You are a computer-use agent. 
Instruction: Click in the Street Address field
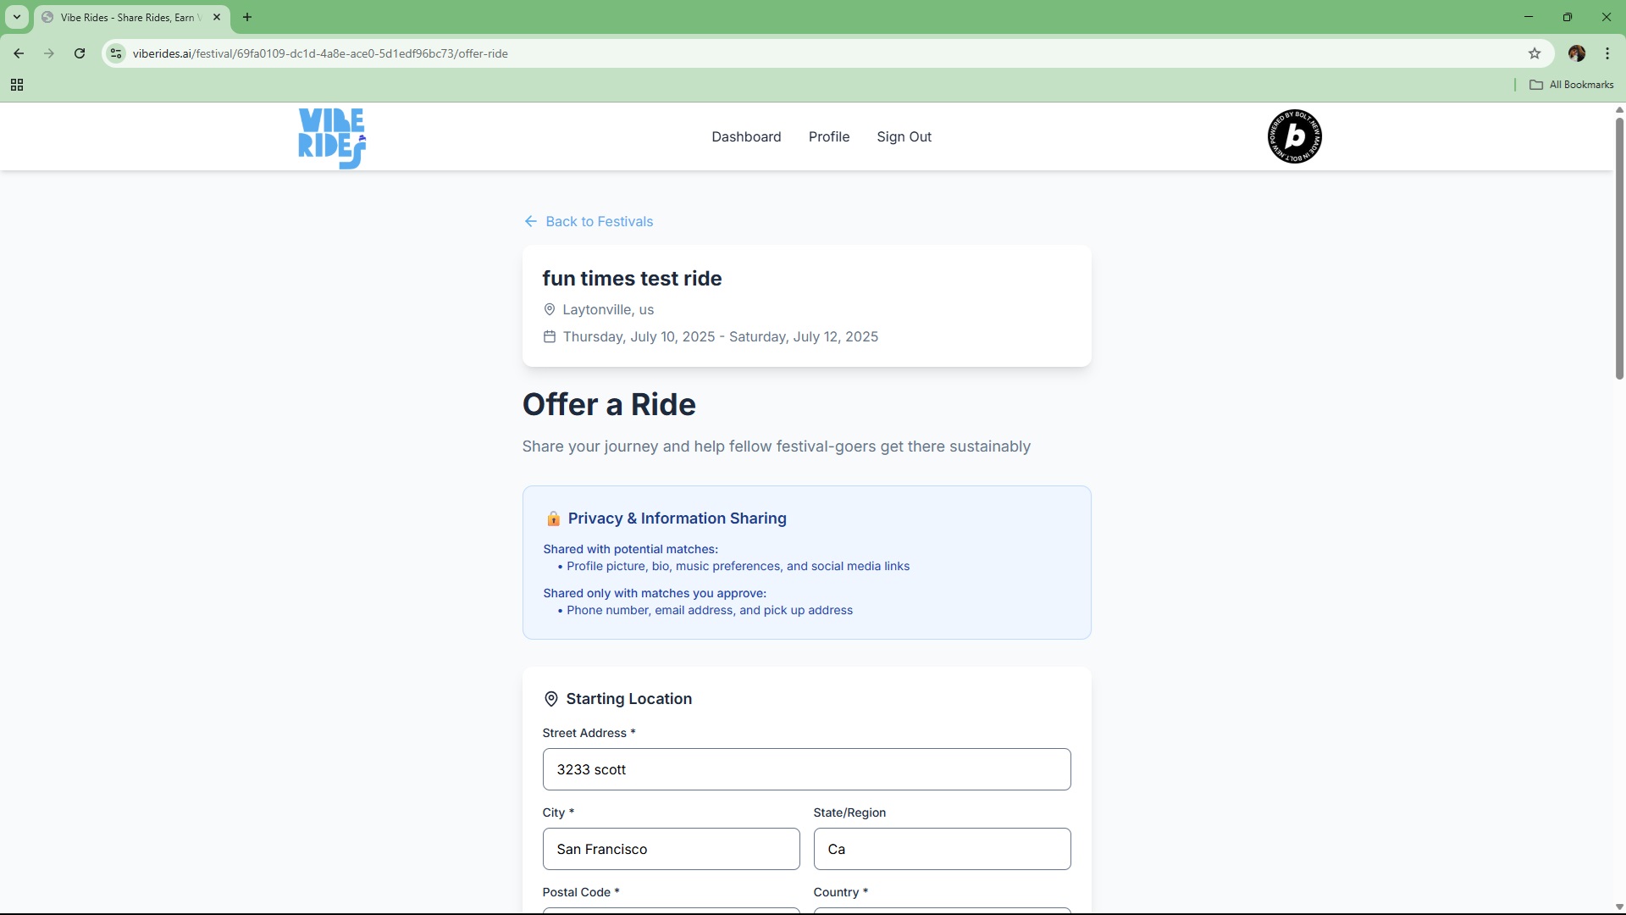[805, 769]
